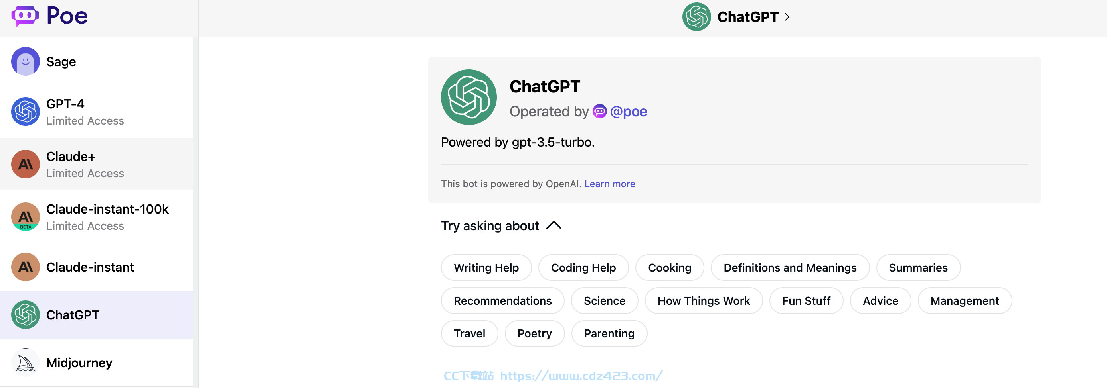The width and height of the screenshot is (1107, 388).
Task: Click the Poe logo icon
Action: [25, 16]
